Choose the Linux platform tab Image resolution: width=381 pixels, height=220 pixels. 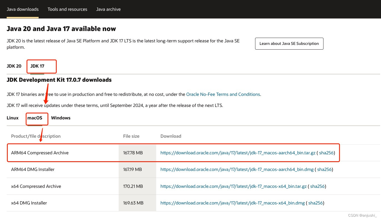[13, 118]
